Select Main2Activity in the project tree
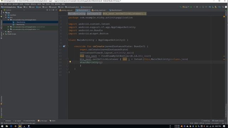The height and width of the screenshot is (128, 228). pyautogui.click(x=21, y=22)
